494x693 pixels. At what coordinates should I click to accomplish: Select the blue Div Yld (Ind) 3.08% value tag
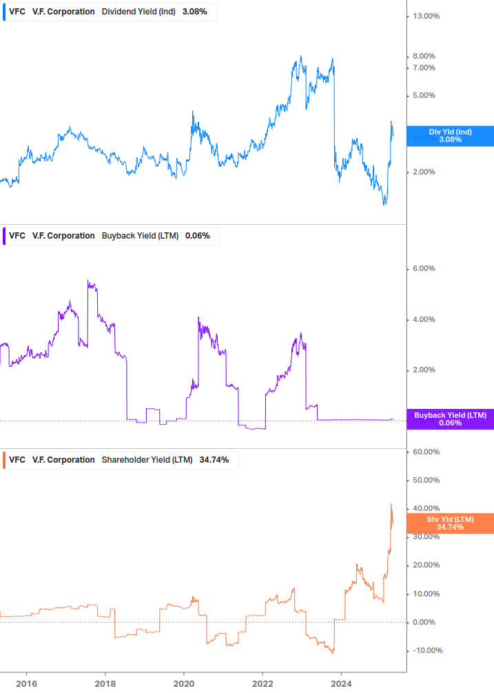pos(450,136)
